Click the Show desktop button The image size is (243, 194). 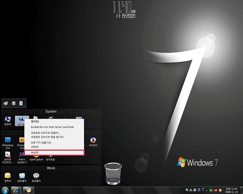click(241, 190)
